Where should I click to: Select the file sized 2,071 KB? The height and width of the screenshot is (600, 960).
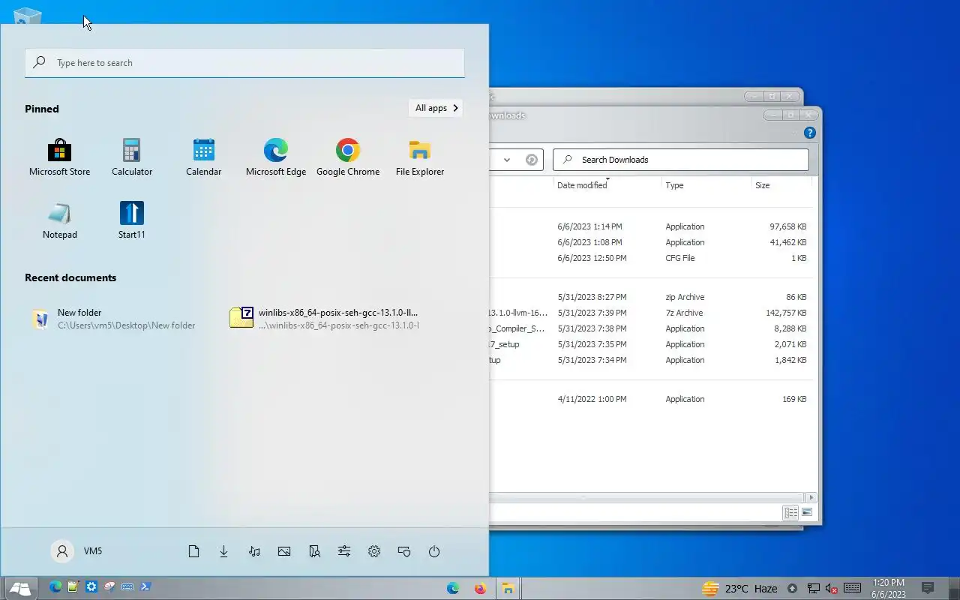[651, 344]
